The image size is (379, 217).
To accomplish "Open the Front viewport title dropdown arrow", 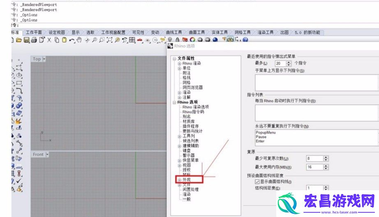I will (47, 155).
